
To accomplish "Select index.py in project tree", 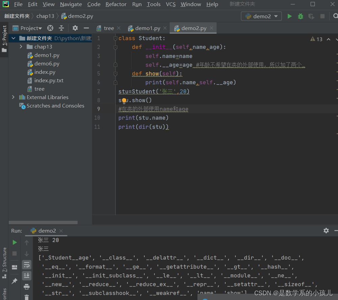I will [x=41, y=72].
